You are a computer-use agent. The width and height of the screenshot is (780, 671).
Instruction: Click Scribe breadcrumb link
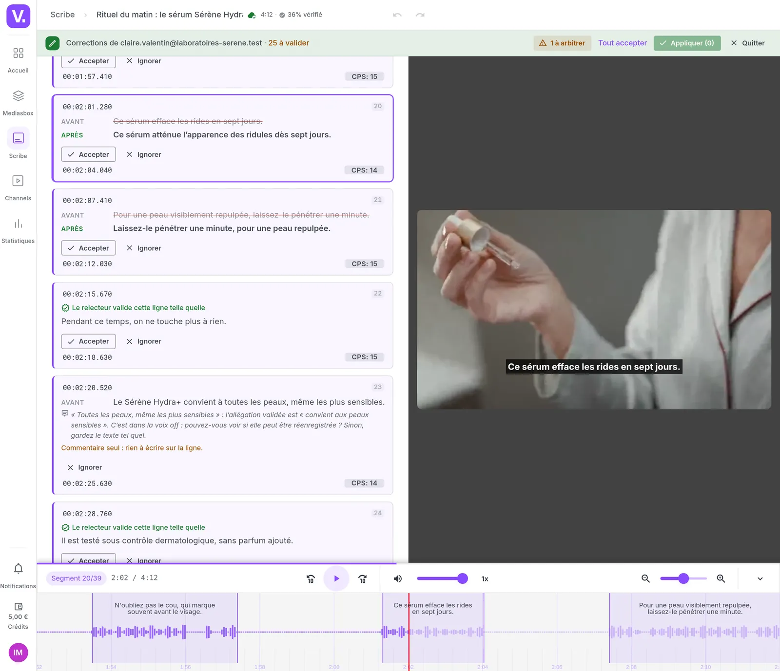point(62,15)
